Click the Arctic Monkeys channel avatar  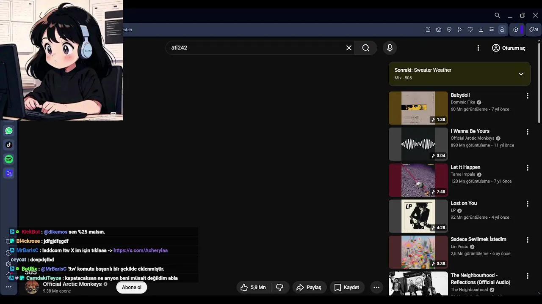pos(32,287)
